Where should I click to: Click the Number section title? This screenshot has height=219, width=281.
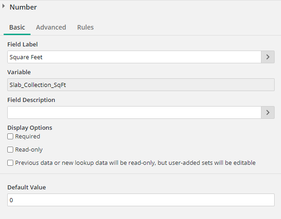[23, 7]
